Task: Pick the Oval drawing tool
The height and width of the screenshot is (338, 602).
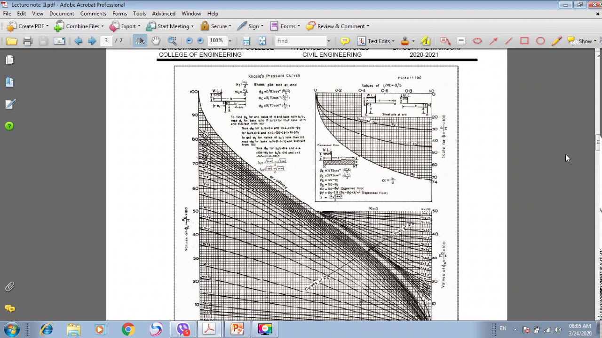Action: (540, 41)
